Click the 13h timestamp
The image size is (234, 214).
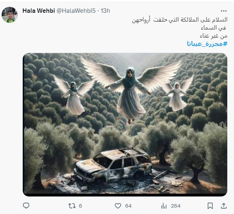pos(105,11)
